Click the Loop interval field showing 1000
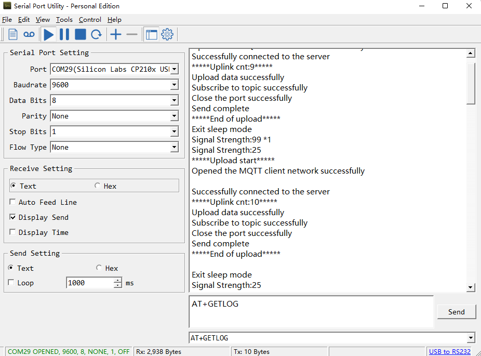 pos(90,283)
